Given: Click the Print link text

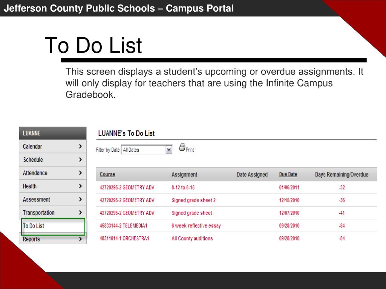Looking at the screenshot, I should pyautogui.click(x=190, y=150).
